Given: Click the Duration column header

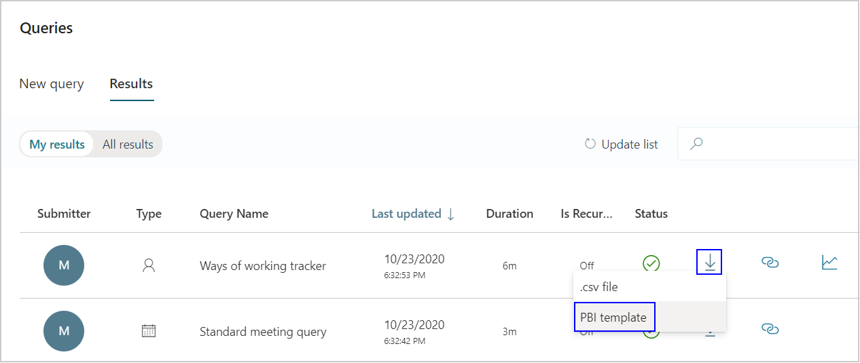Looking at the screenshot, I should pos(509,214).
